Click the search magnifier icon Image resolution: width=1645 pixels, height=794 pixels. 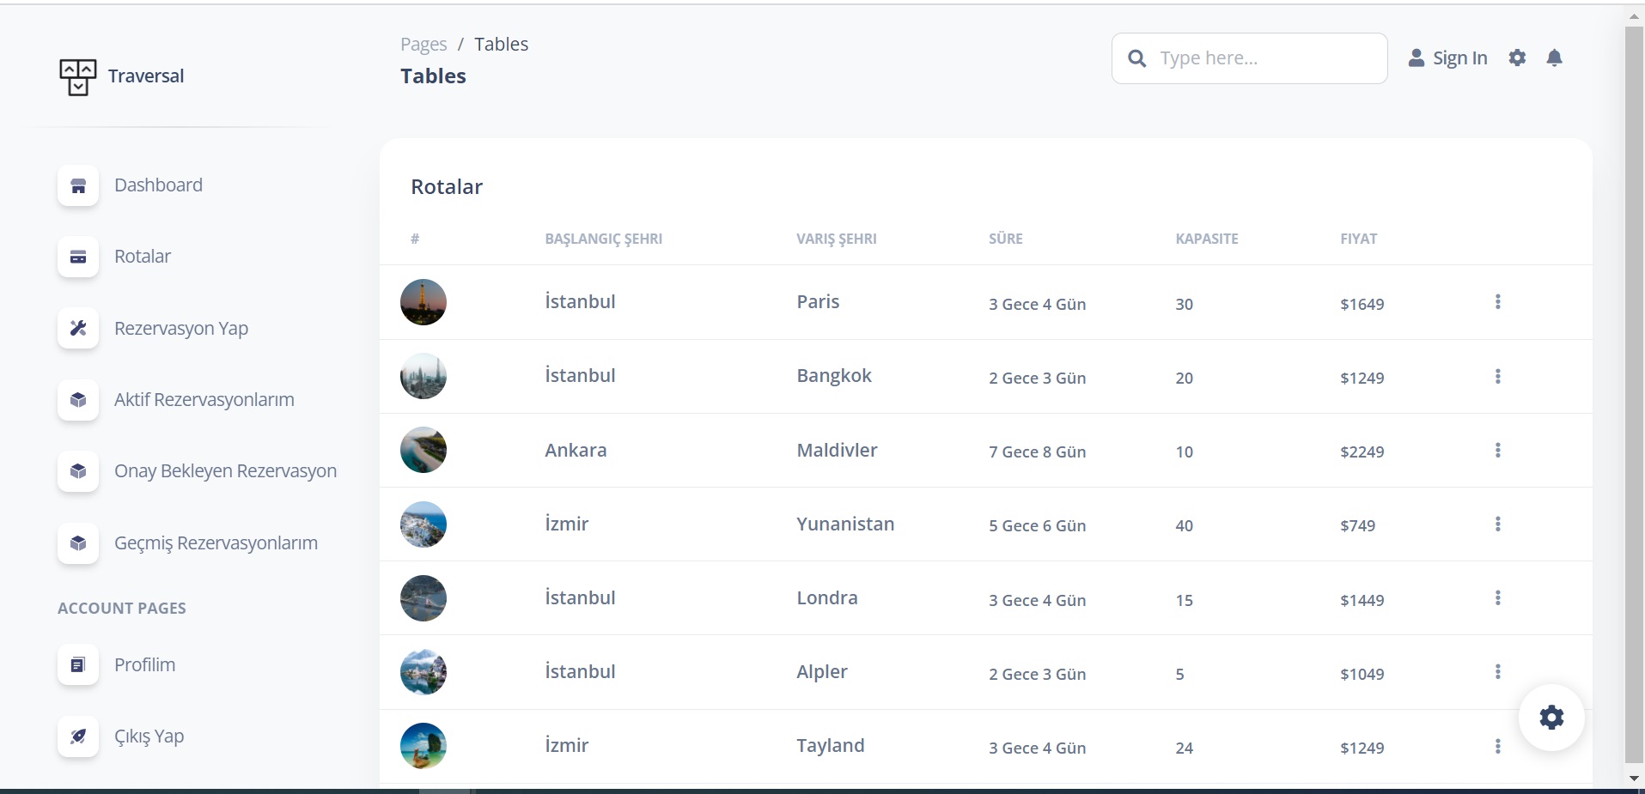pyautogui.click(x=1137, y=58)
